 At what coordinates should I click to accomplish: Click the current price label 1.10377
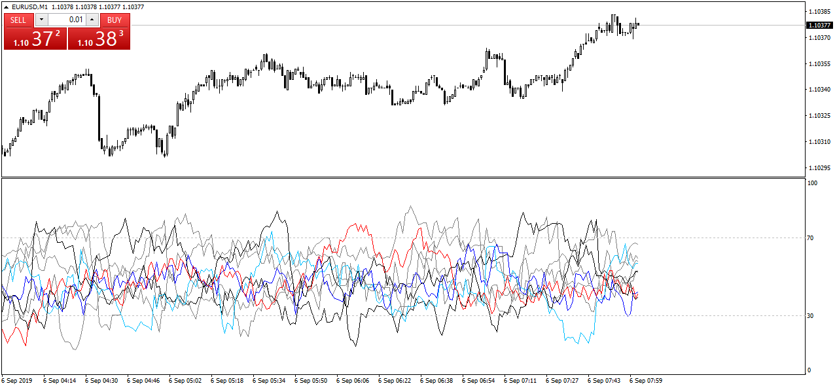coord(820,25)
